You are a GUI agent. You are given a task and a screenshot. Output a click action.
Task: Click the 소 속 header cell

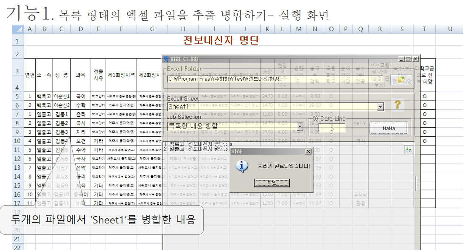click(44, 75)
